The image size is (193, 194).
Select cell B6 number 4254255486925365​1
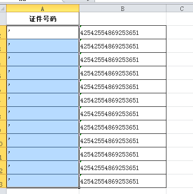(123, 86)
